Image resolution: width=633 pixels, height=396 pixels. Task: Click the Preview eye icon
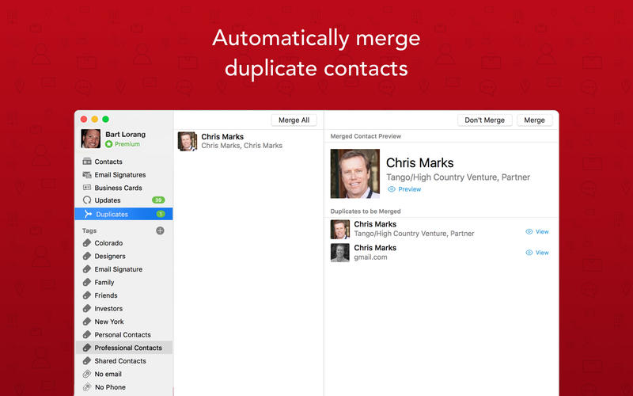(391, 189)
